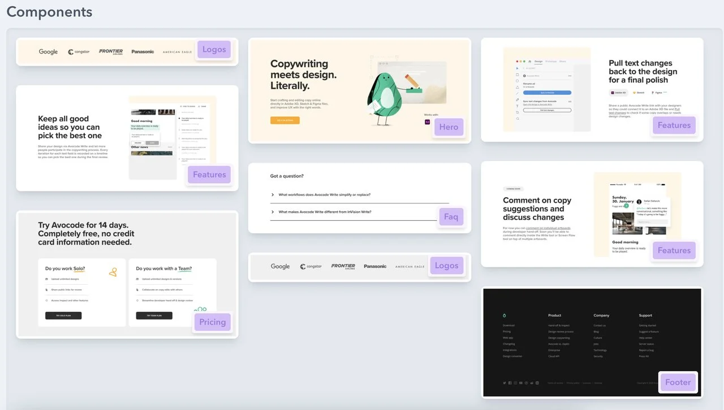724x410 pixels.
Task: Expand the 'What workflows does Avocode Write simplify' chevron
Action: click(x=273, y=195)
